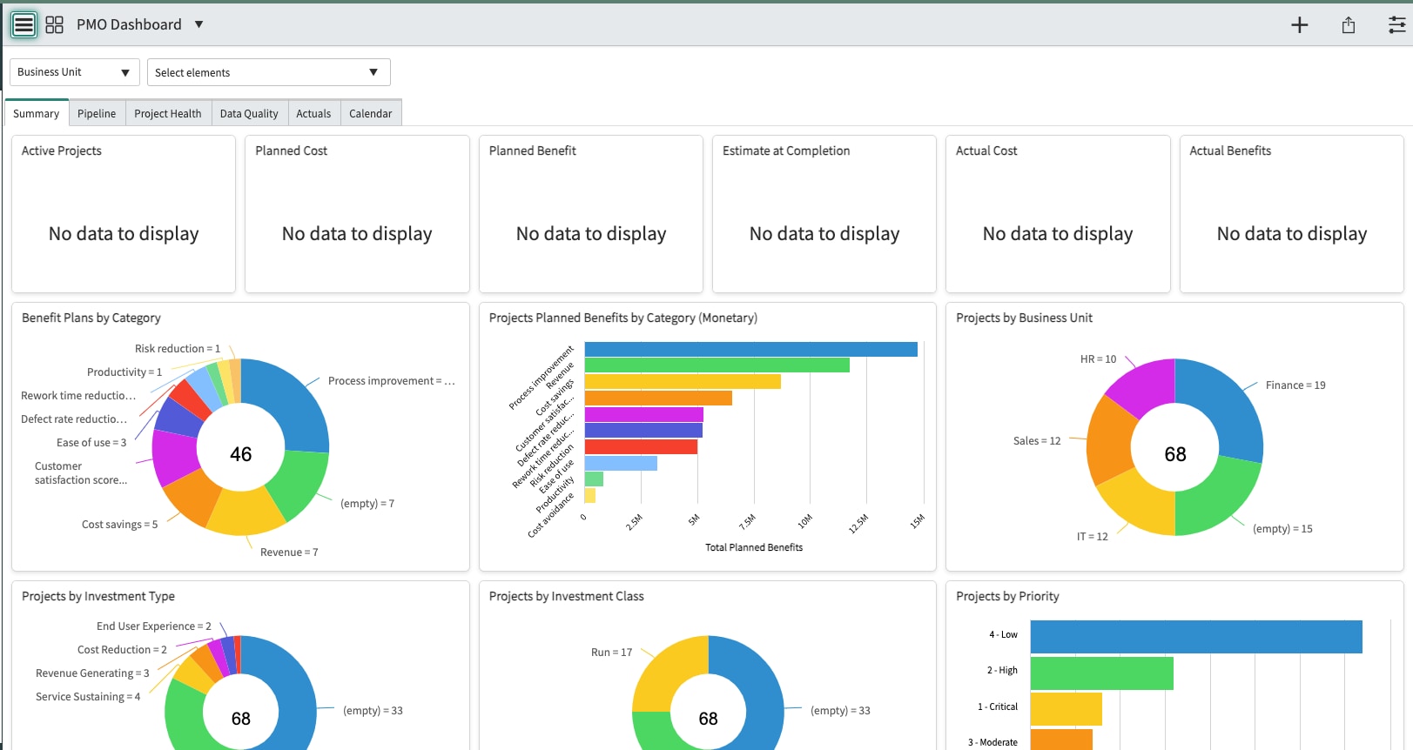1413x750 pixels.
Task: Click the Sales = 12 label
Action: [1037, 441]
